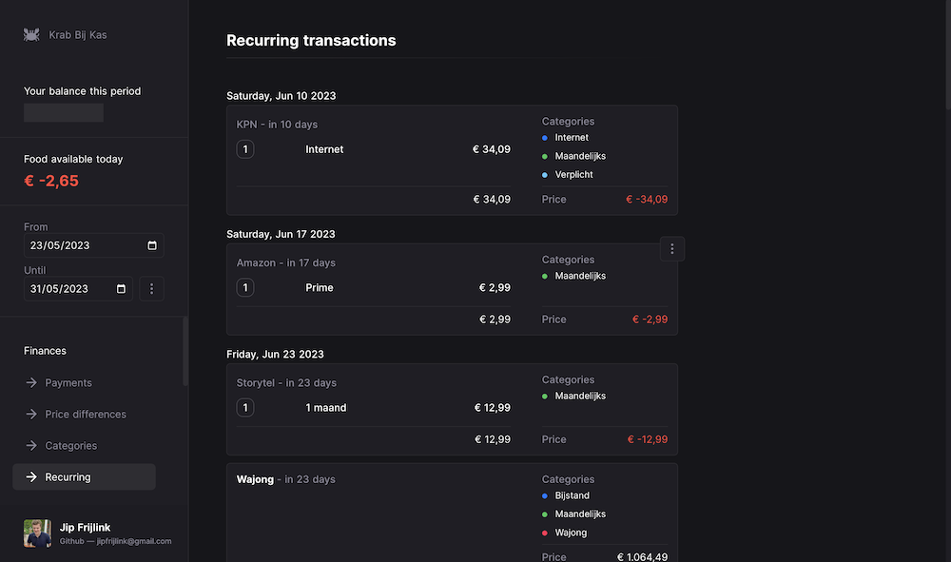
Task: Select Price differences in the sidebar
Action: [x=86, y=414]
